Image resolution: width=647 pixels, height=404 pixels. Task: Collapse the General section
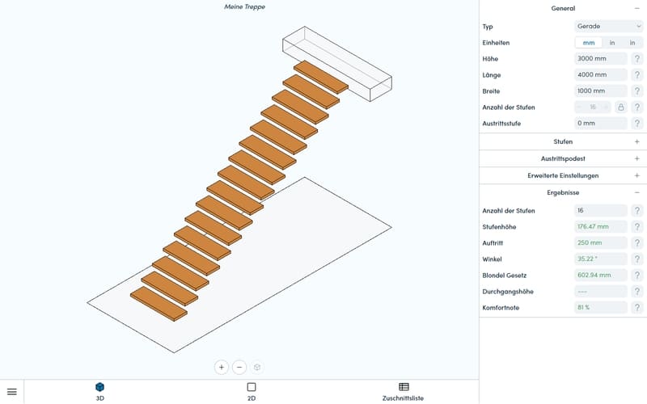637,8
